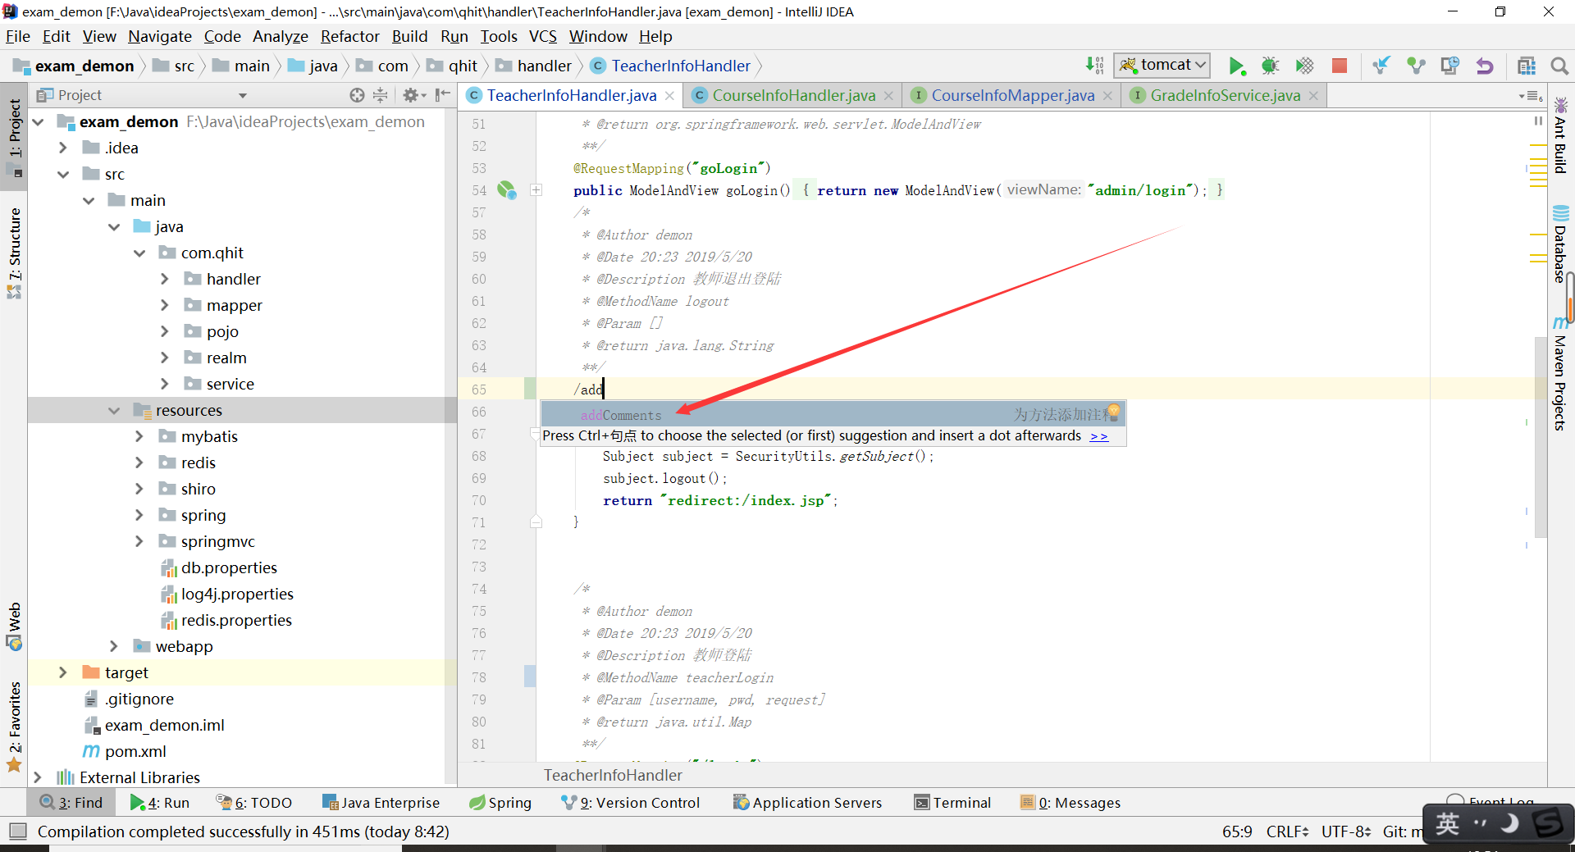
Task: Expand the mapper package
Action: coord(164,305)
